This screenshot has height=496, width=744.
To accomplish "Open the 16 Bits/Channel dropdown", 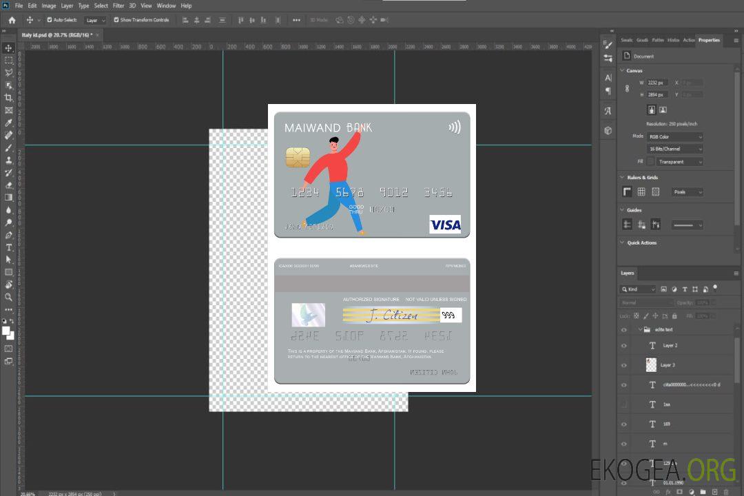I will coord(675,149).
